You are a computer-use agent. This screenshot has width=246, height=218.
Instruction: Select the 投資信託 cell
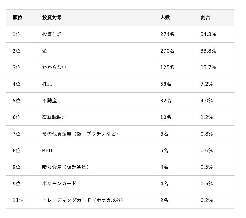point(52,34)
